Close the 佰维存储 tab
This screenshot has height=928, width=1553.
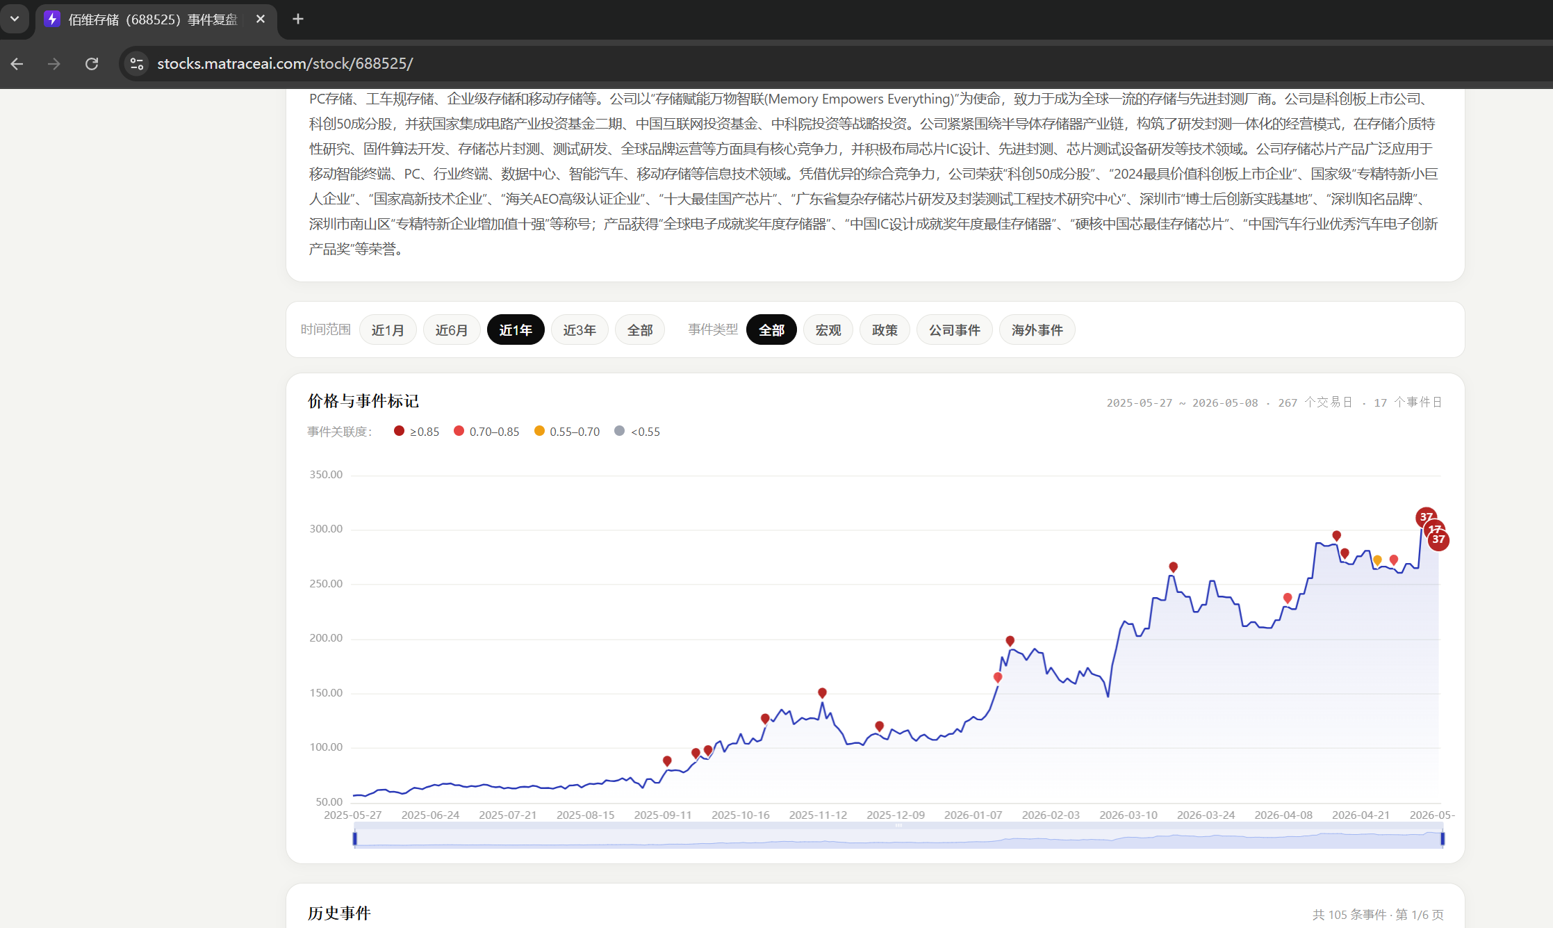pos(261,19)
